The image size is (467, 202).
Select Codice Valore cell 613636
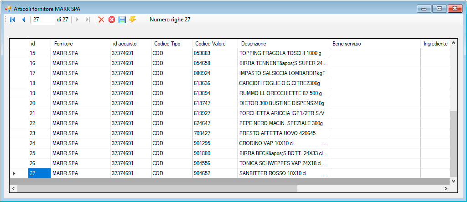coord(215,83)
